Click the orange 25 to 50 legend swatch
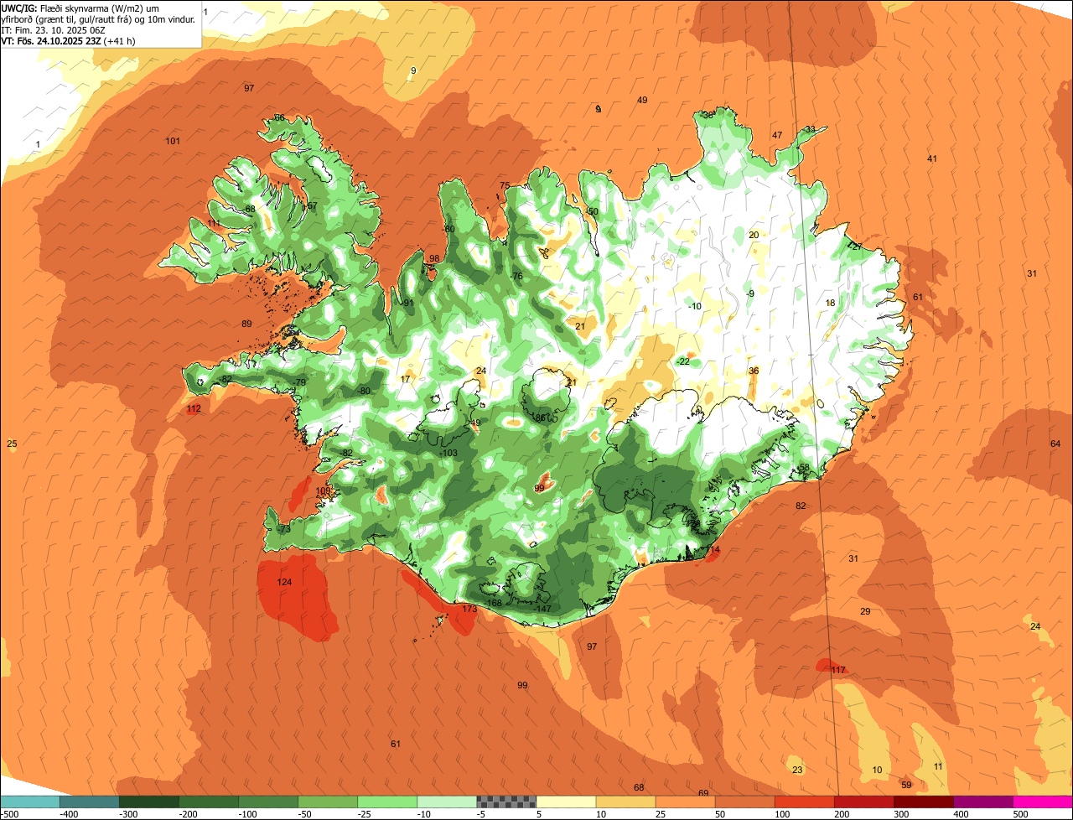Image resolution: width=1073 pixels, height=820 pixels. point(684,801)
